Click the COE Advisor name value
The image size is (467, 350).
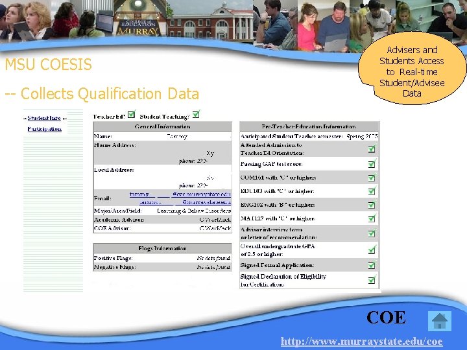(x=215, y=228)
